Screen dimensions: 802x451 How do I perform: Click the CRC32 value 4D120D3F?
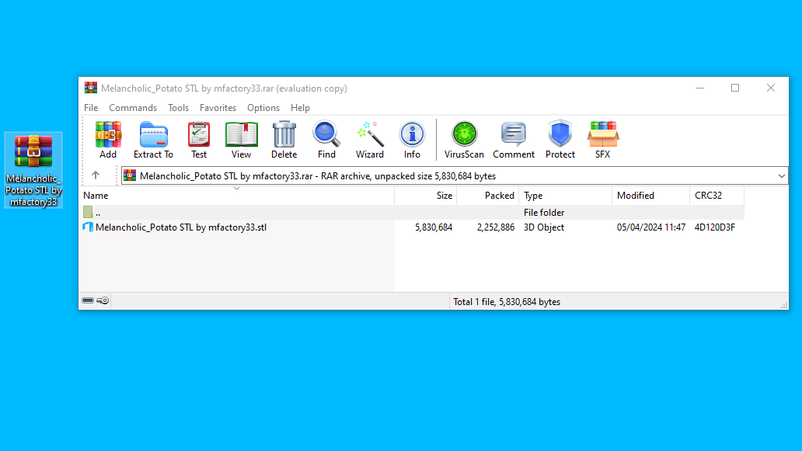(714, 227)
